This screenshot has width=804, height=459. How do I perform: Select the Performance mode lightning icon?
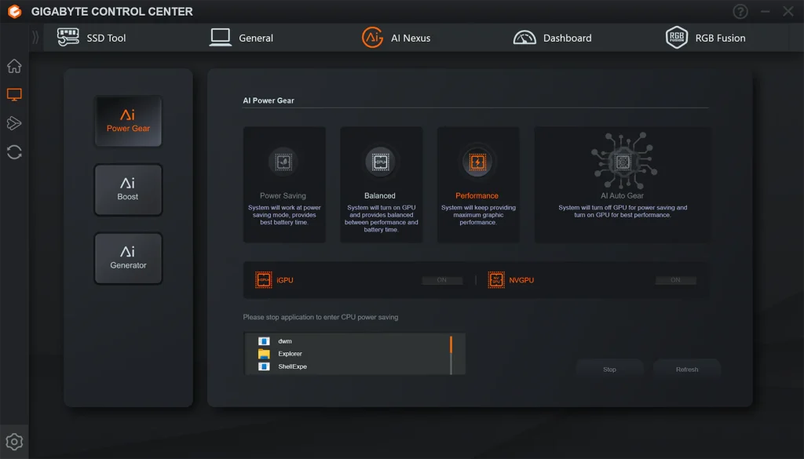point(477,162)
